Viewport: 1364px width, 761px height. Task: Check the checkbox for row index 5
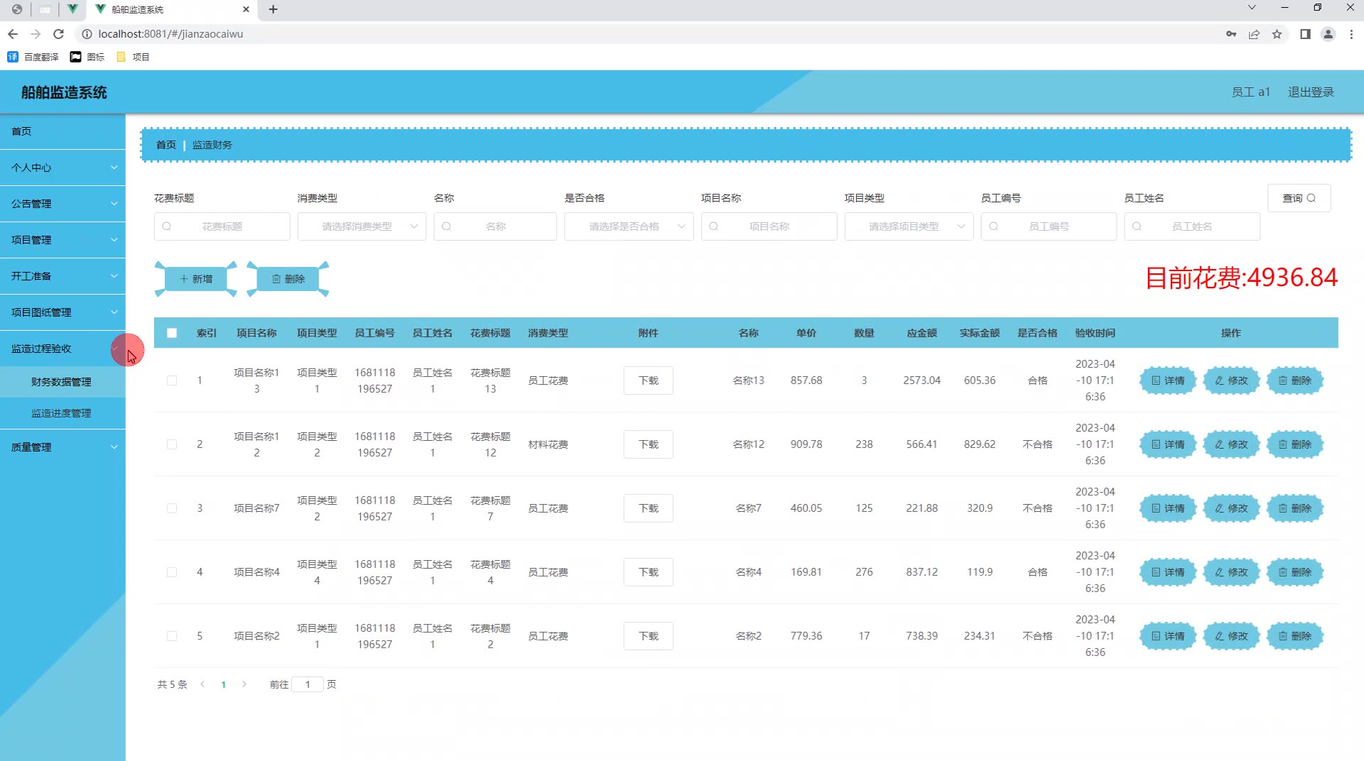click(172, 636)
